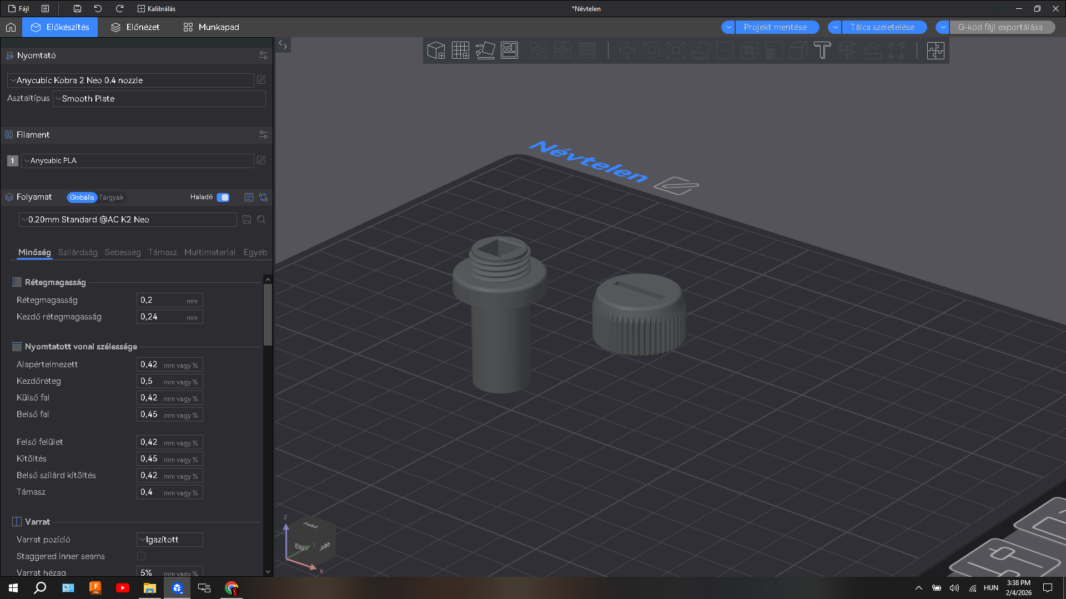This screenshot has width=1066, height=599.
Task: Click filament 1 color swatch
Action: 12,161
